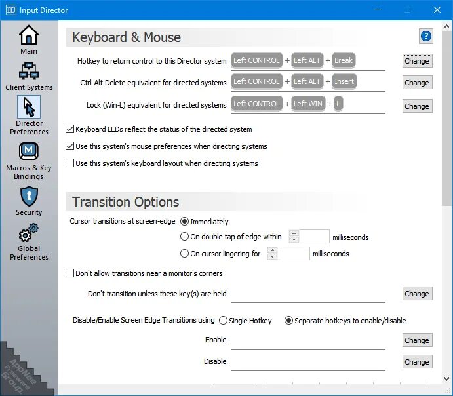Screen dimensions: 453x396
Task: Click the Transition Options heading
Action: 126,202
